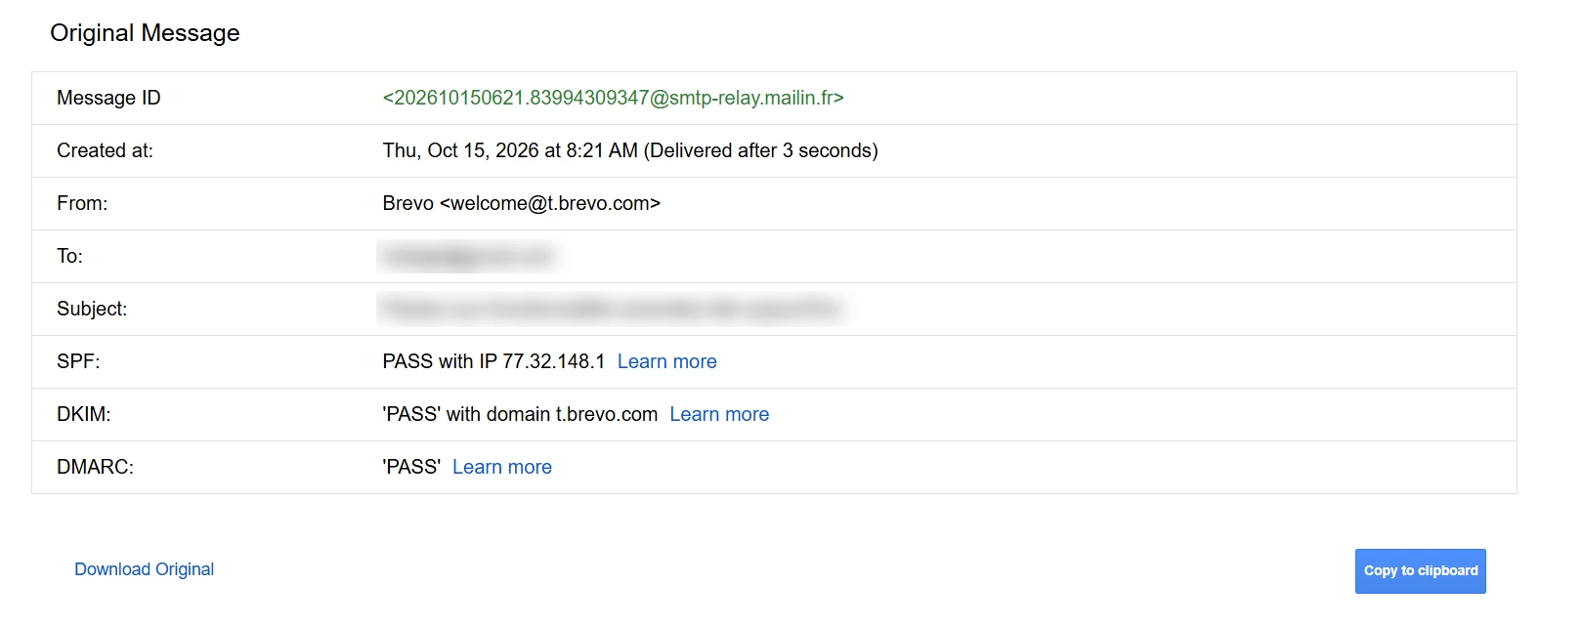Viewport: 1583px width, 626px height.
Task: Click the Created at date value
Action: pos(630,150)
